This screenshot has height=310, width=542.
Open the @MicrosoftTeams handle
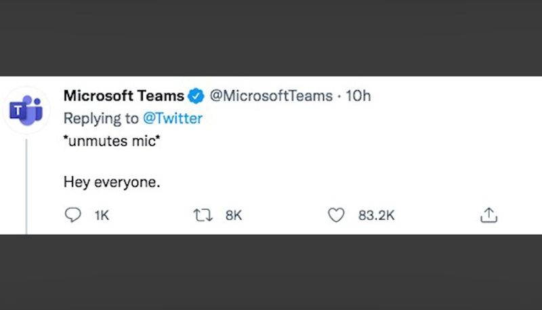coord(272,96)
